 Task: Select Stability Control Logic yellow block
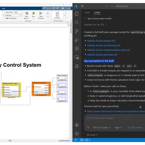pyautogui.click(x=11, y=90)
